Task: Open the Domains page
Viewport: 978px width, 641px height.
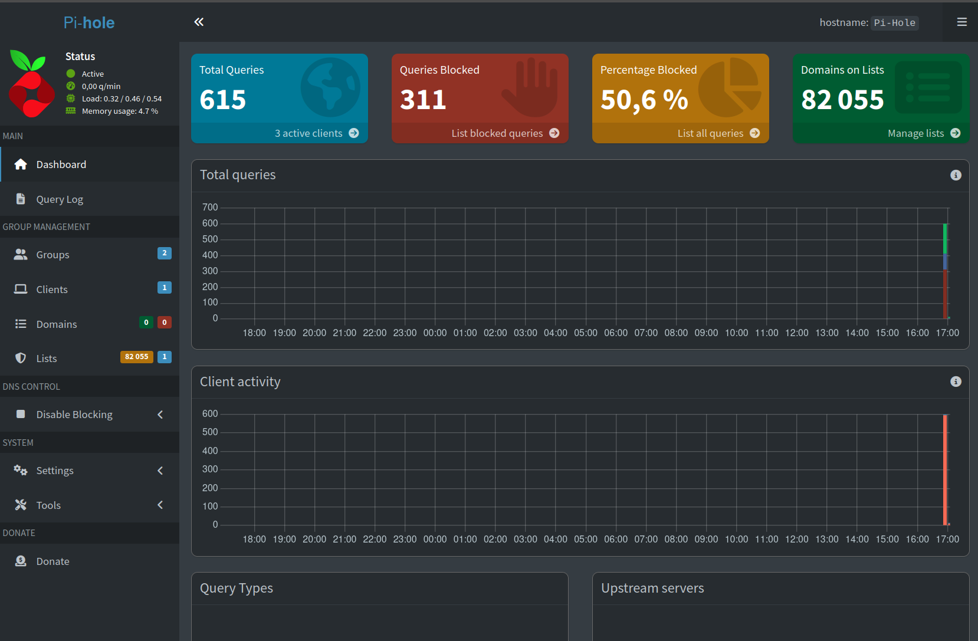Action: coord(90,324)
